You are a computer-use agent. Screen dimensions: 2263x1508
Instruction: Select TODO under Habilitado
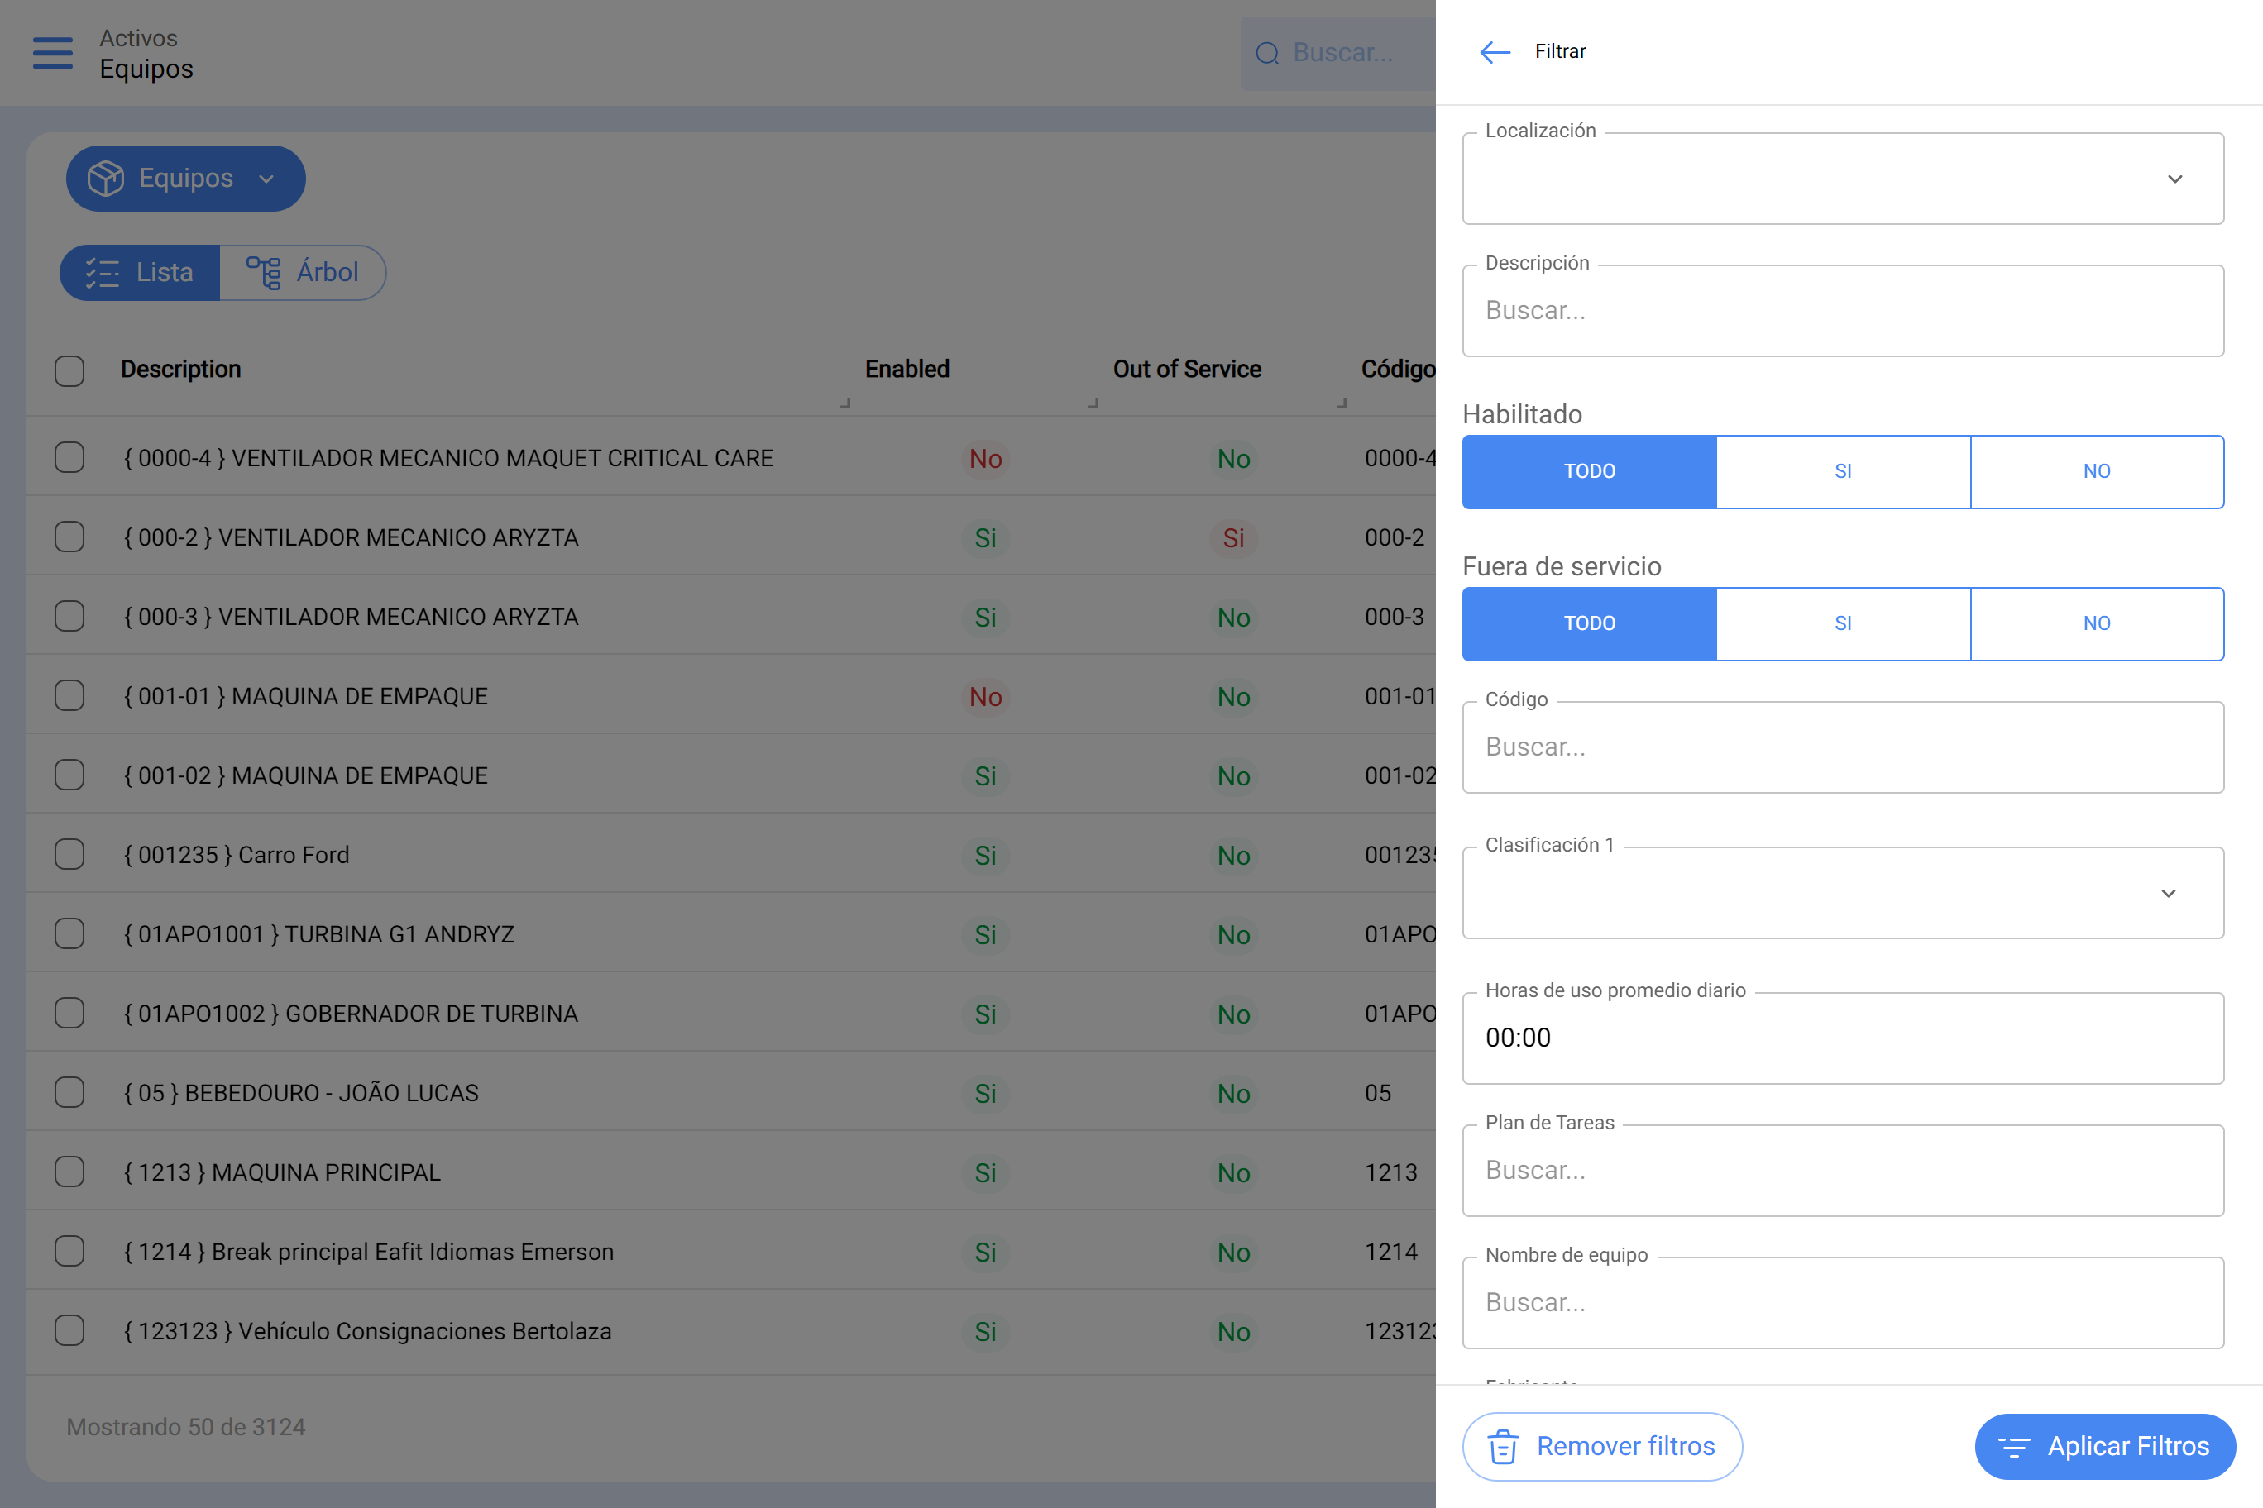click(1590, 471)
